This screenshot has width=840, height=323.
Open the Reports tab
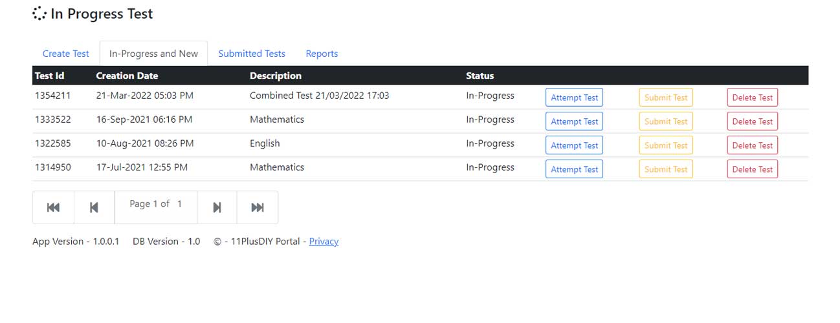coord(322,54)
